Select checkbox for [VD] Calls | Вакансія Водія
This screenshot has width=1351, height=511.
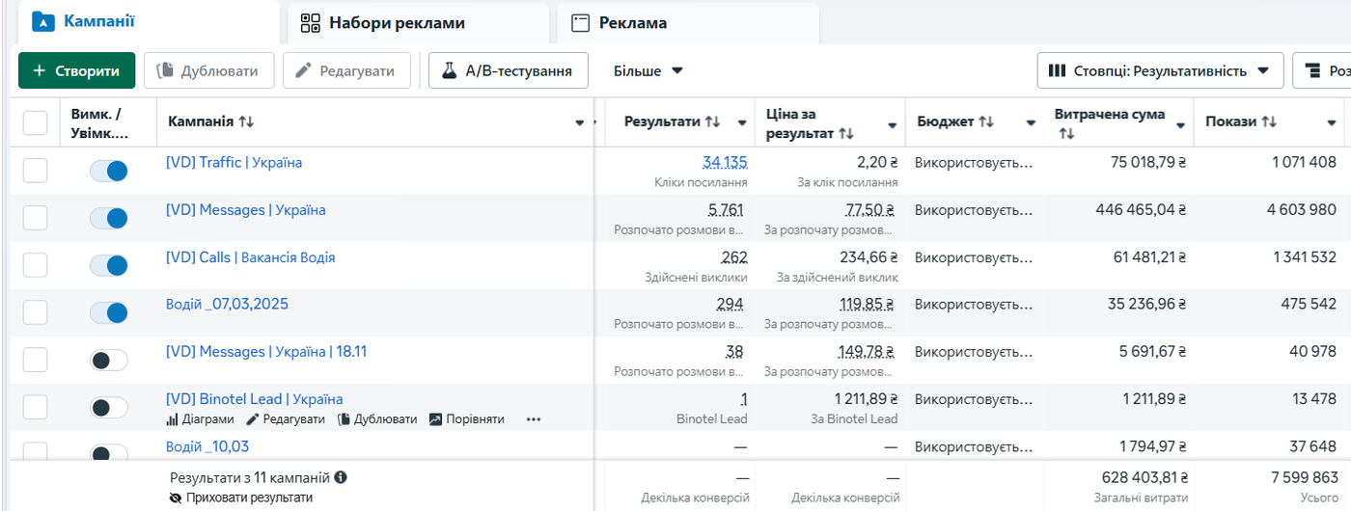pyautogui.click(x=35, y=265)
